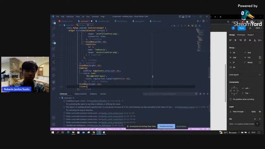Screen dimensions: 265x149
Task: Click the Run code play icon in editor title
Action: 198,21
